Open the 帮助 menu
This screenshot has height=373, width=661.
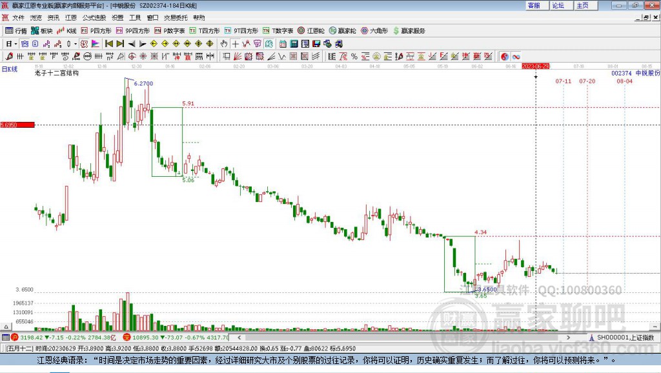coord(199,17)
